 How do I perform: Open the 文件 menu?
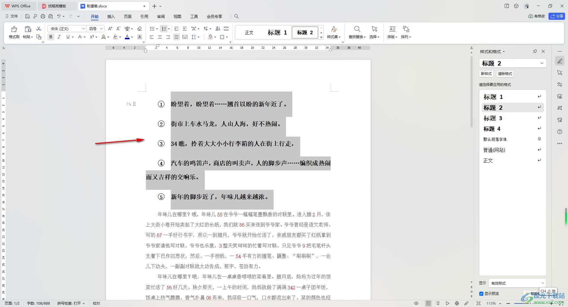click(12, 16)
